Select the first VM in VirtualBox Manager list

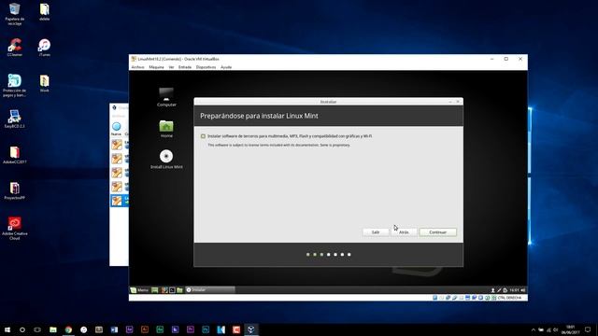120,145
